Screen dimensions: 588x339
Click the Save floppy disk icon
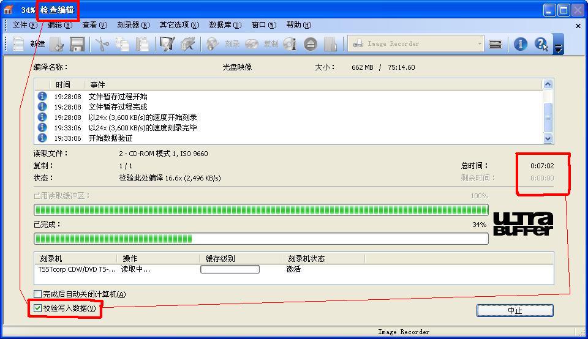tap(77, 44)
